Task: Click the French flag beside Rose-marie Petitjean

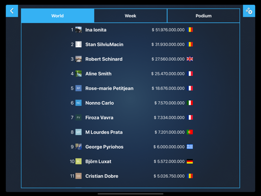Action: click(190, 88)
